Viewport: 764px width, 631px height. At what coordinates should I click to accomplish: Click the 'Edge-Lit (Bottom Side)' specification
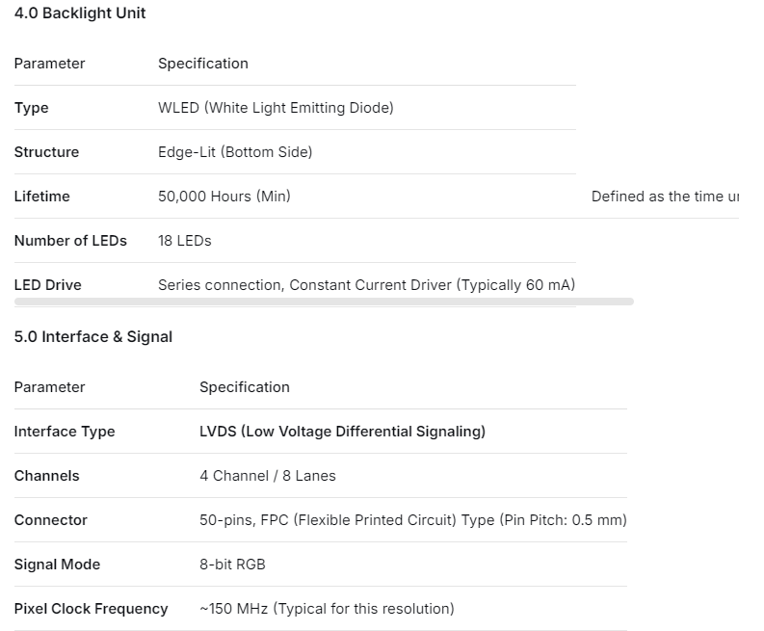(x=235, y=152)
